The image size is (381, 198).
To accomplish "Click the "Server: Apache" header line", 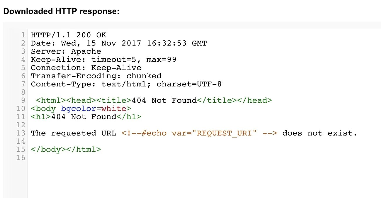I will tap(66, 51).
